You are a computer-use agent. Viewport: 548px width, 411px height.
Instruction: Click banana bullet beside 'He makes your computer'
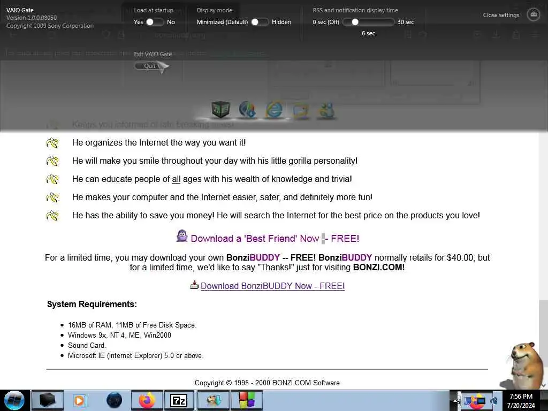[52, 197]
